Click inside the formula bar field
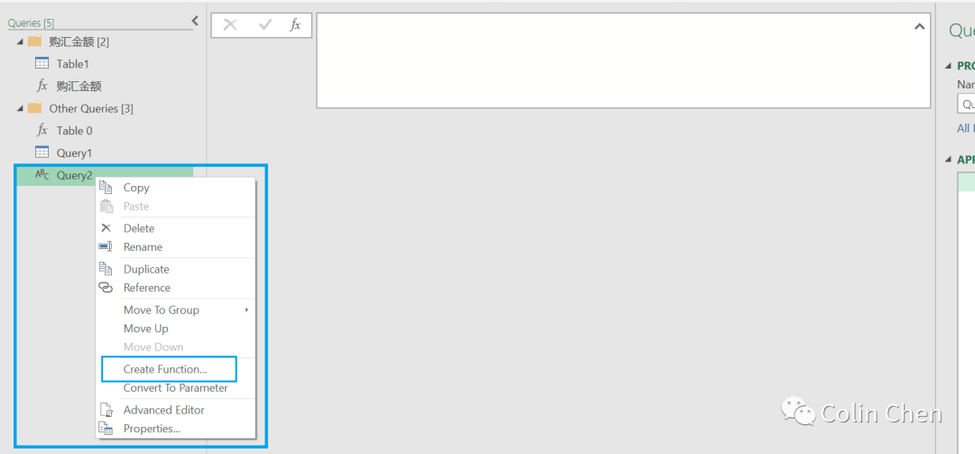The width and height of the screenshot is (975, 454). [x=623, y=60]
